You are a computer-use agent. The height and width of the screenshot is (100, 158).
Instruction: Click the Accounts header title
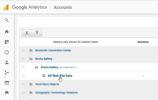click(63, 7)
